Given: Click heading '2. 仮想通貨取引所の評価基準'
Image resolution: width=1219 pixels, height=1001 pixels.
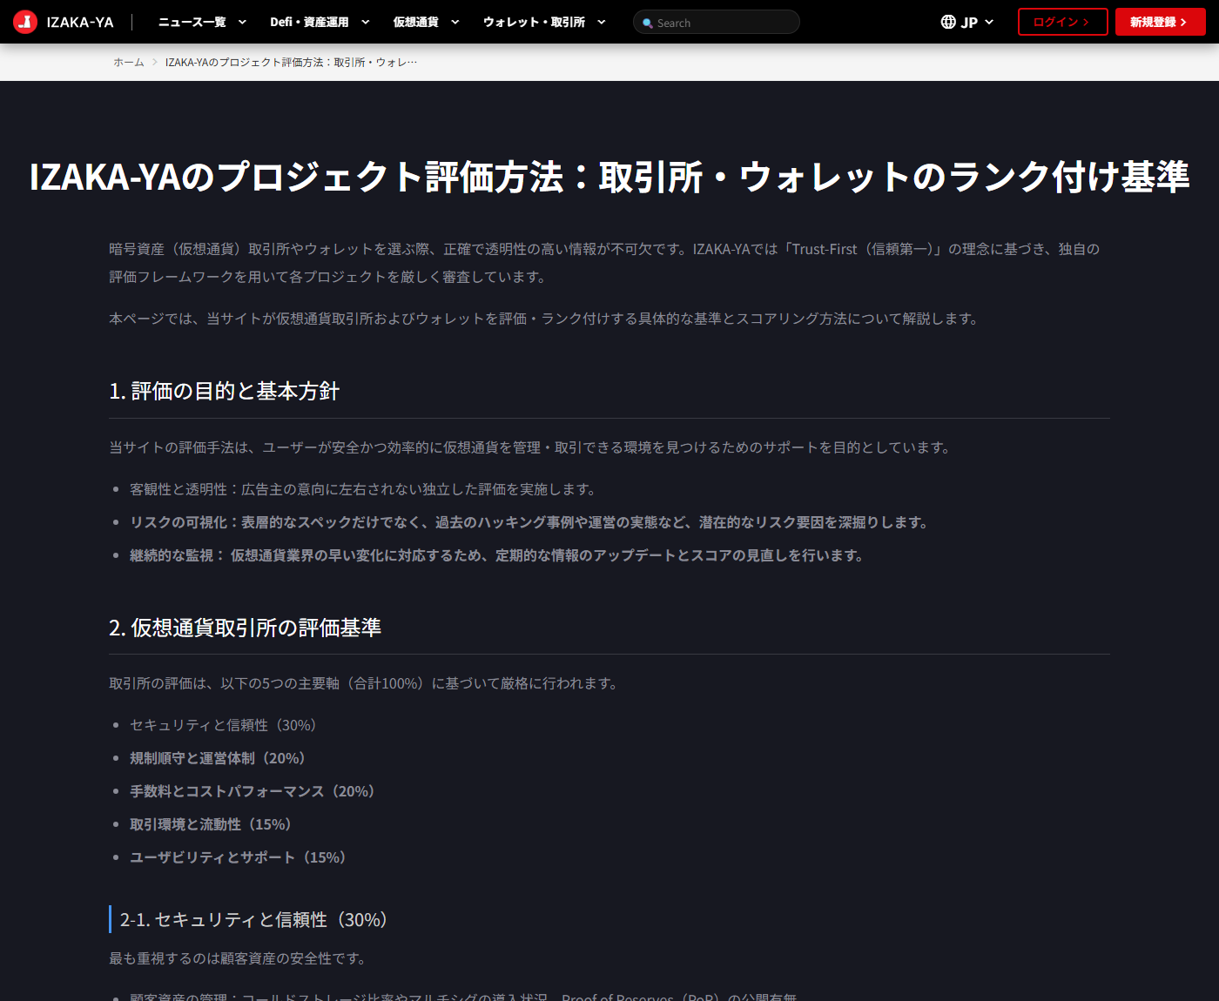Looking at the screenshot, I should (x=245, y=628).
